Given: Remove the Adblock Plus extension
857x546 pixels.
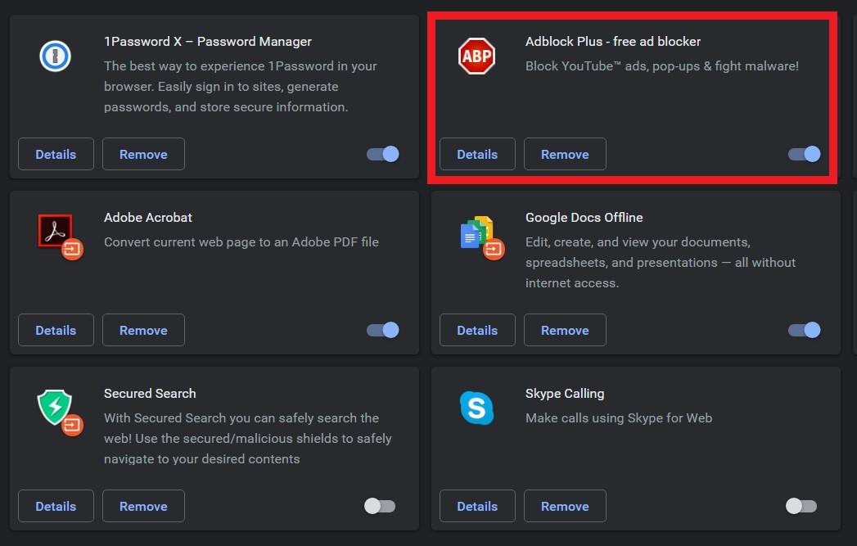Looking at the screenshot, I should click(x=565, y=154).
